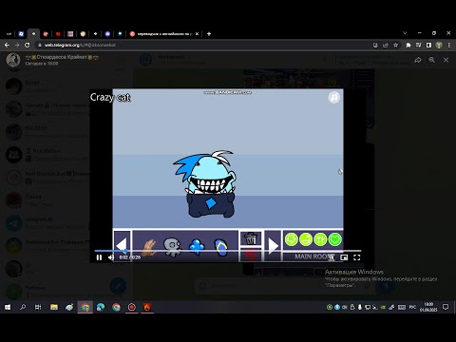Open the browser tab list chevron
The image size is (456, 342).
(405, 33)
